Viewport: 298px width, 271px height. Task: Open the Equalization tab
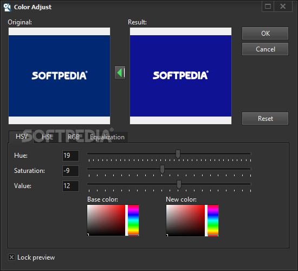coord(107,137)
